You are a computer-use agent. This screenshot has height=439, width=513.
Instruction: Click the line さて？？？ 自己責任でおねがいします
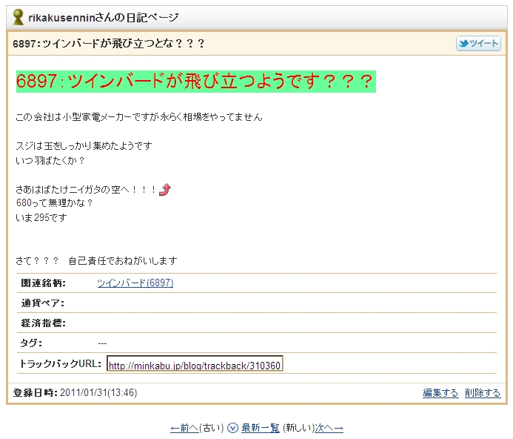(x=96, y=260)
